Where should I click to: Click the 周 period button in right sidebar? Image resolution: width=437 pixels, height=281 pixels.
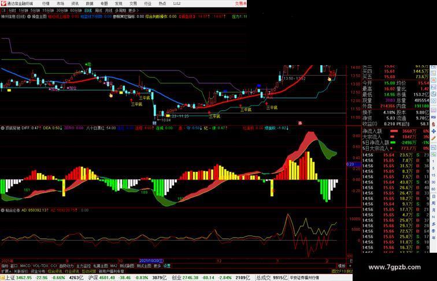(x=434, y=203)
